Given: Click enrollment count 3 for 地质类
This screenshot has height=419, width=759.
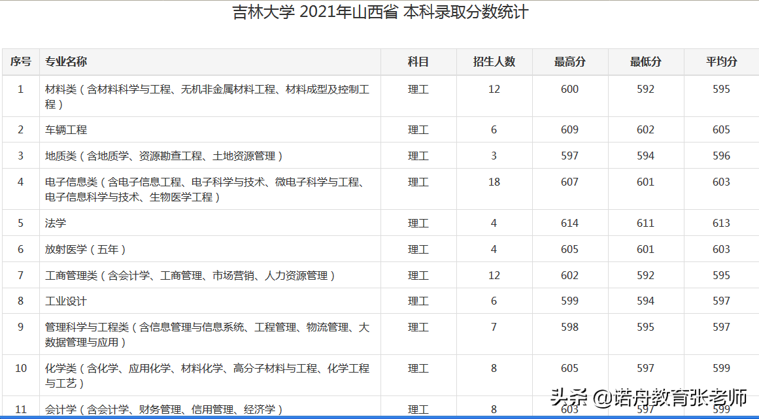Looking at the screenshot, I should pyautogui.click(x=494, y=156).
